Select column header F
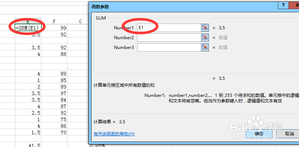 click(54, 21)
